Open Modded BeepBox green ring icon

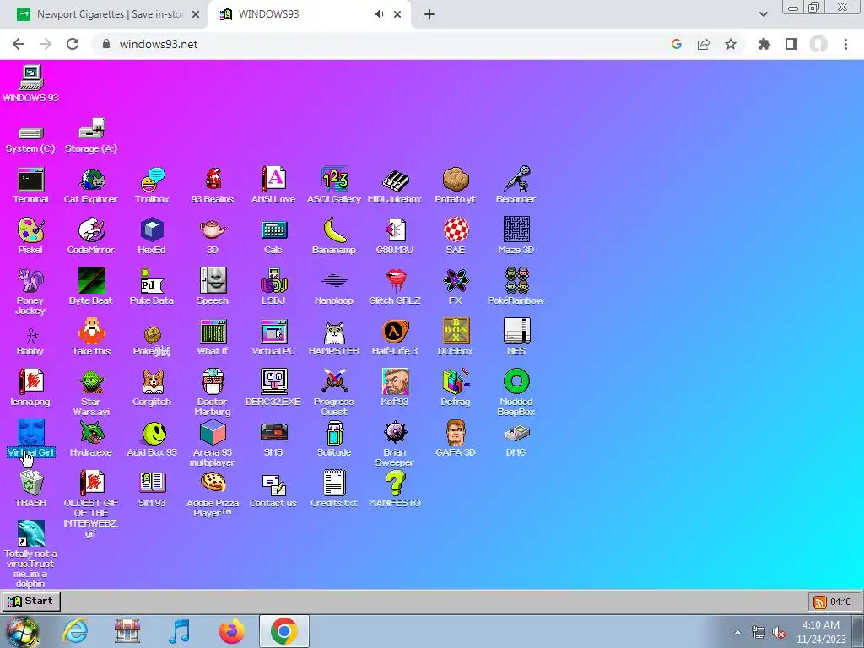(516, 393)
